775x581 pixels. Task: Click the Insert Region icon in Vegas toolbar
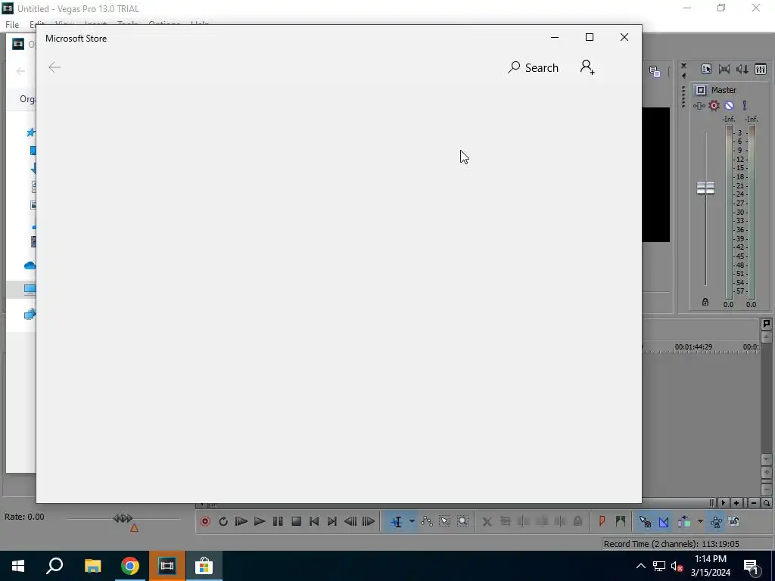coord(621,521)
